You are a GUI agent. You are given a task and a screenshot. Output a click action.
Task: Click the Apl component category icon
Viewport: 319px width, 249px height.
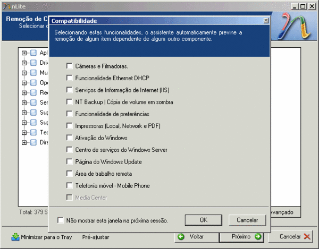click(x=33, y=53)
